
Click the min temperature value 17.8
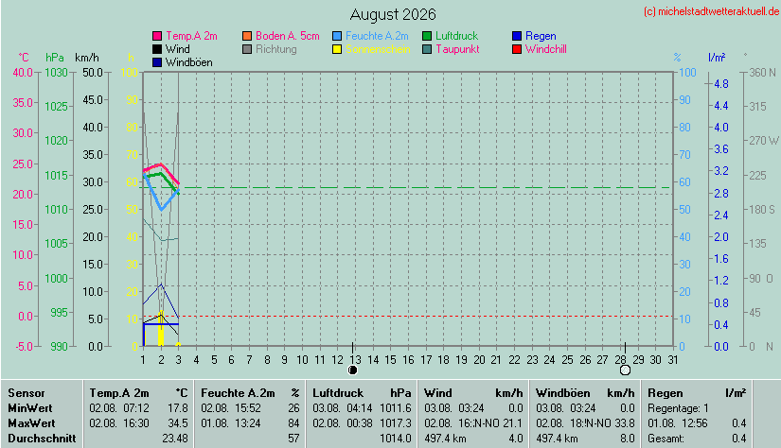coord(178,408)
